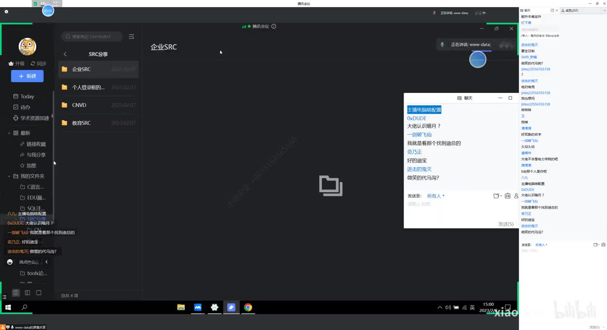Click the 升级 upgrade crown button
Screen dimensions: 607x330
click(x=17, y=64)
